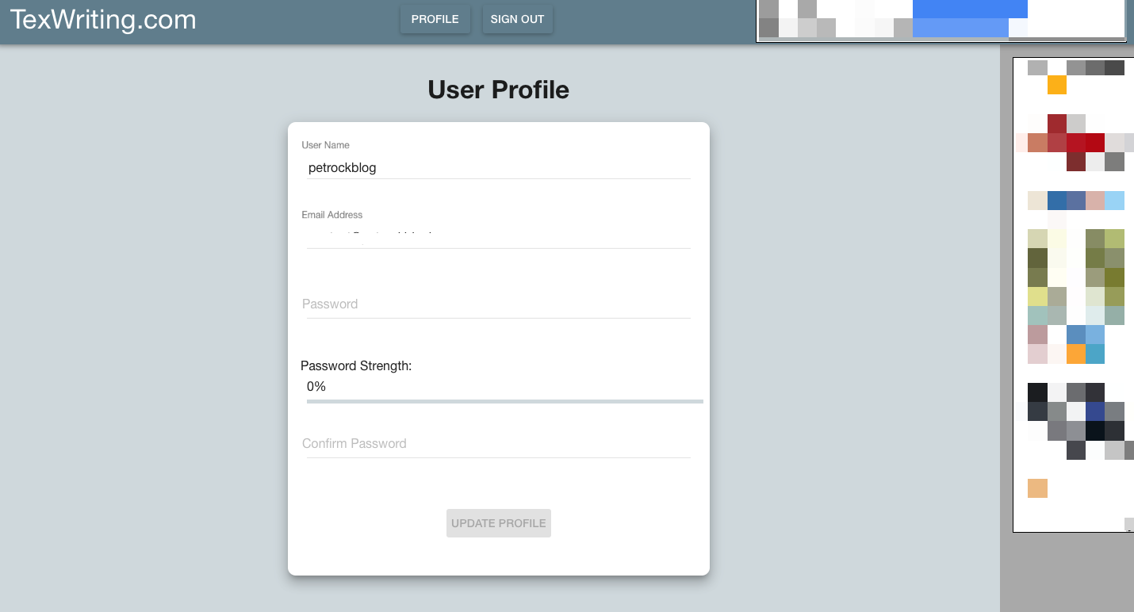1134x612 pixels.
Task: Click the tall pixelated sidebar thumbnail
Action: pos(1074,295)
